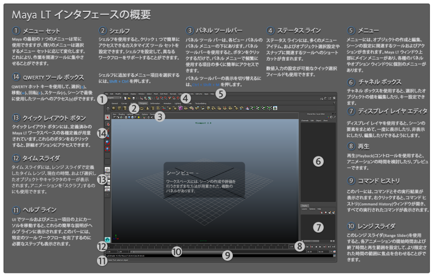Click the select camera icon in panel toolbar
This screenshot has height=276, width=434.
[x=114, y=117]
